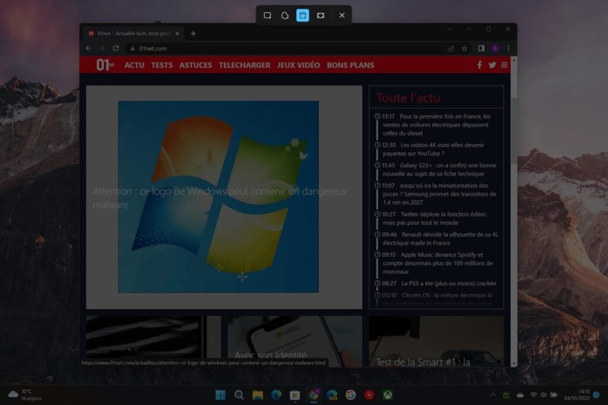The width and height of the screenshot is (608, 405).
Task: Open the Test de la Smart #1 article
Action: pos(436,341)
